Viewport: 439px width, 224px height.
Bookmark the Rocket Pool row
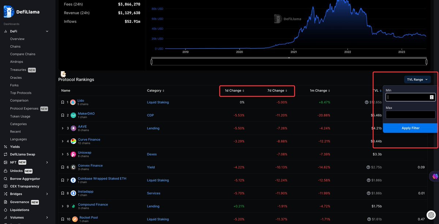coord(63,219)
